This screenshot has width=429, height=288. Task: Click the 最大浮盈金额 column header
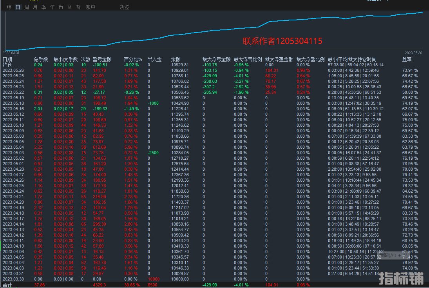[x=279, y=59]
